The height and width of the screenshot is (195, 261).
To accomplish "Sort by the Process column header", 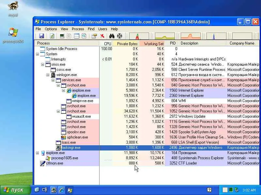I will [x=67, y=43].
